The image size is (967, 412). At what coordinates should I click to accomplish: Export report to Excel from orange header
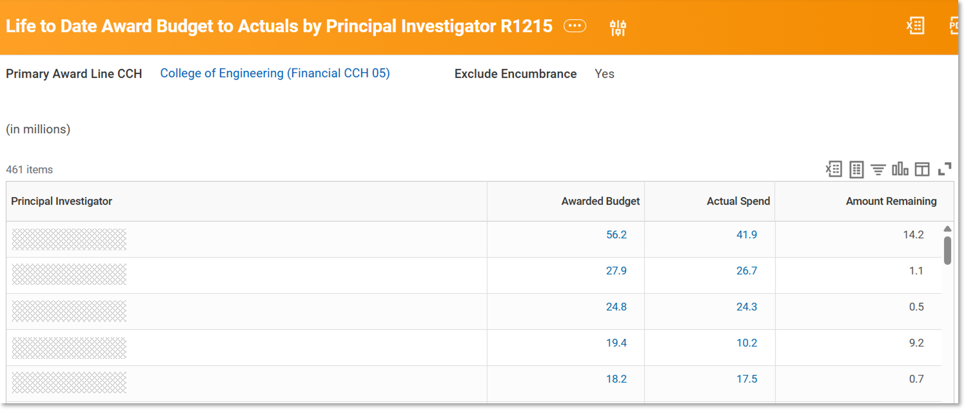point(915,26)
